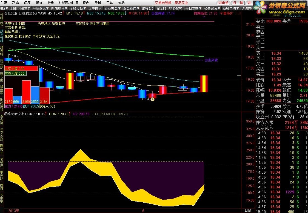Expand the 个股诊断 dropdown

point(78,8)
